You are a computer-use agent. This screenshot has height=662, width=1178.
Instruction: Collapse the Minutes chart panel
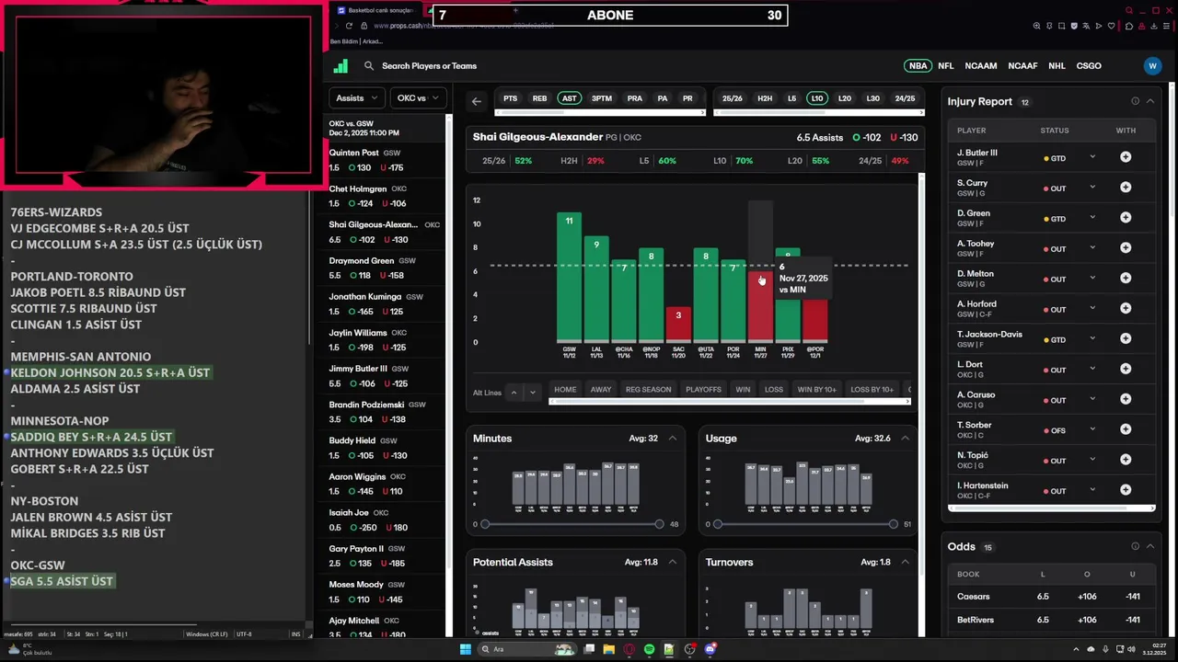[672, 439]
